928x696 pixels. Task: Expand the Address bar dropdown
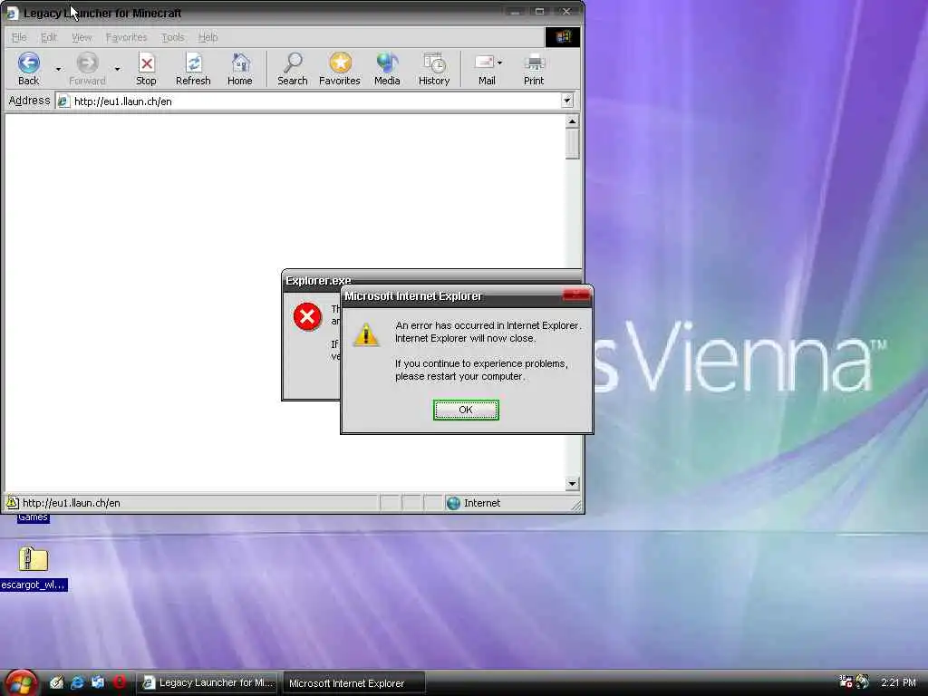[x=567, y=101]
